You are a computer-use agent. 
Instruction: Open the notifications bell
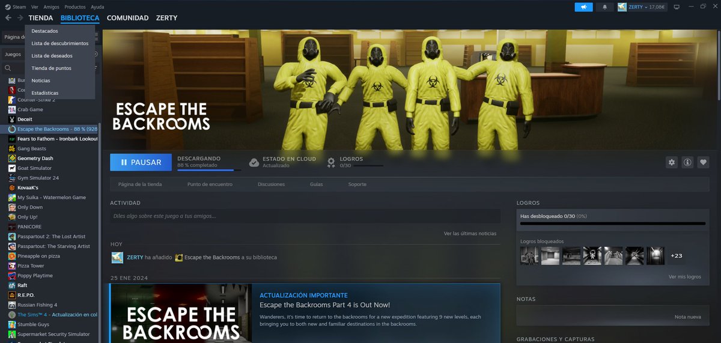point(604,7)
